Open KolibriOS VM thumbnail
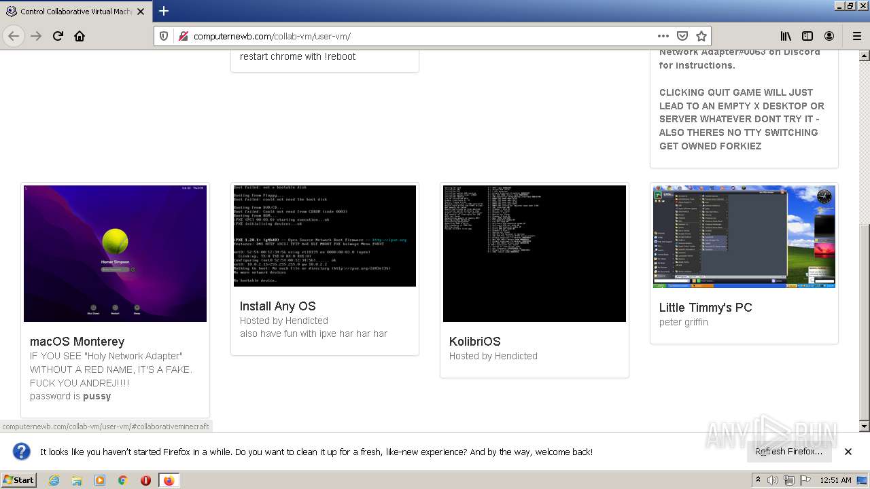Viewport: 870px width, 489px height. coord(534,253)
